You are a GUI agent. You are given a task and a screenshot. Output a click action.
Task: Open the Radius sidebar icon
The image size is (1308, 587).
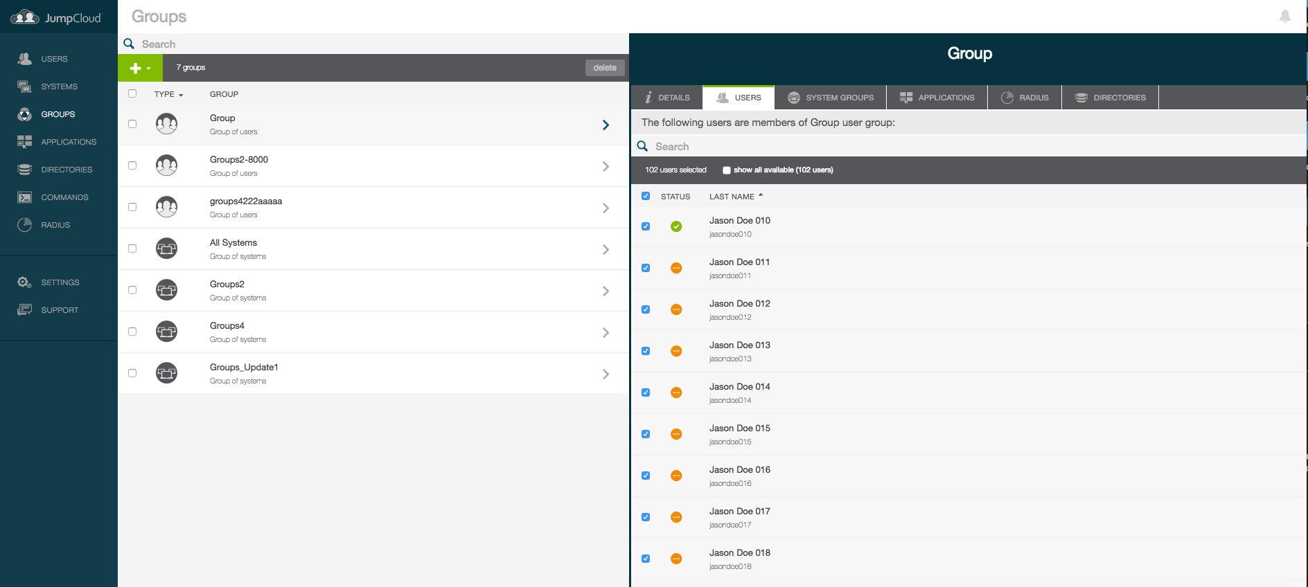click(25, 225)
